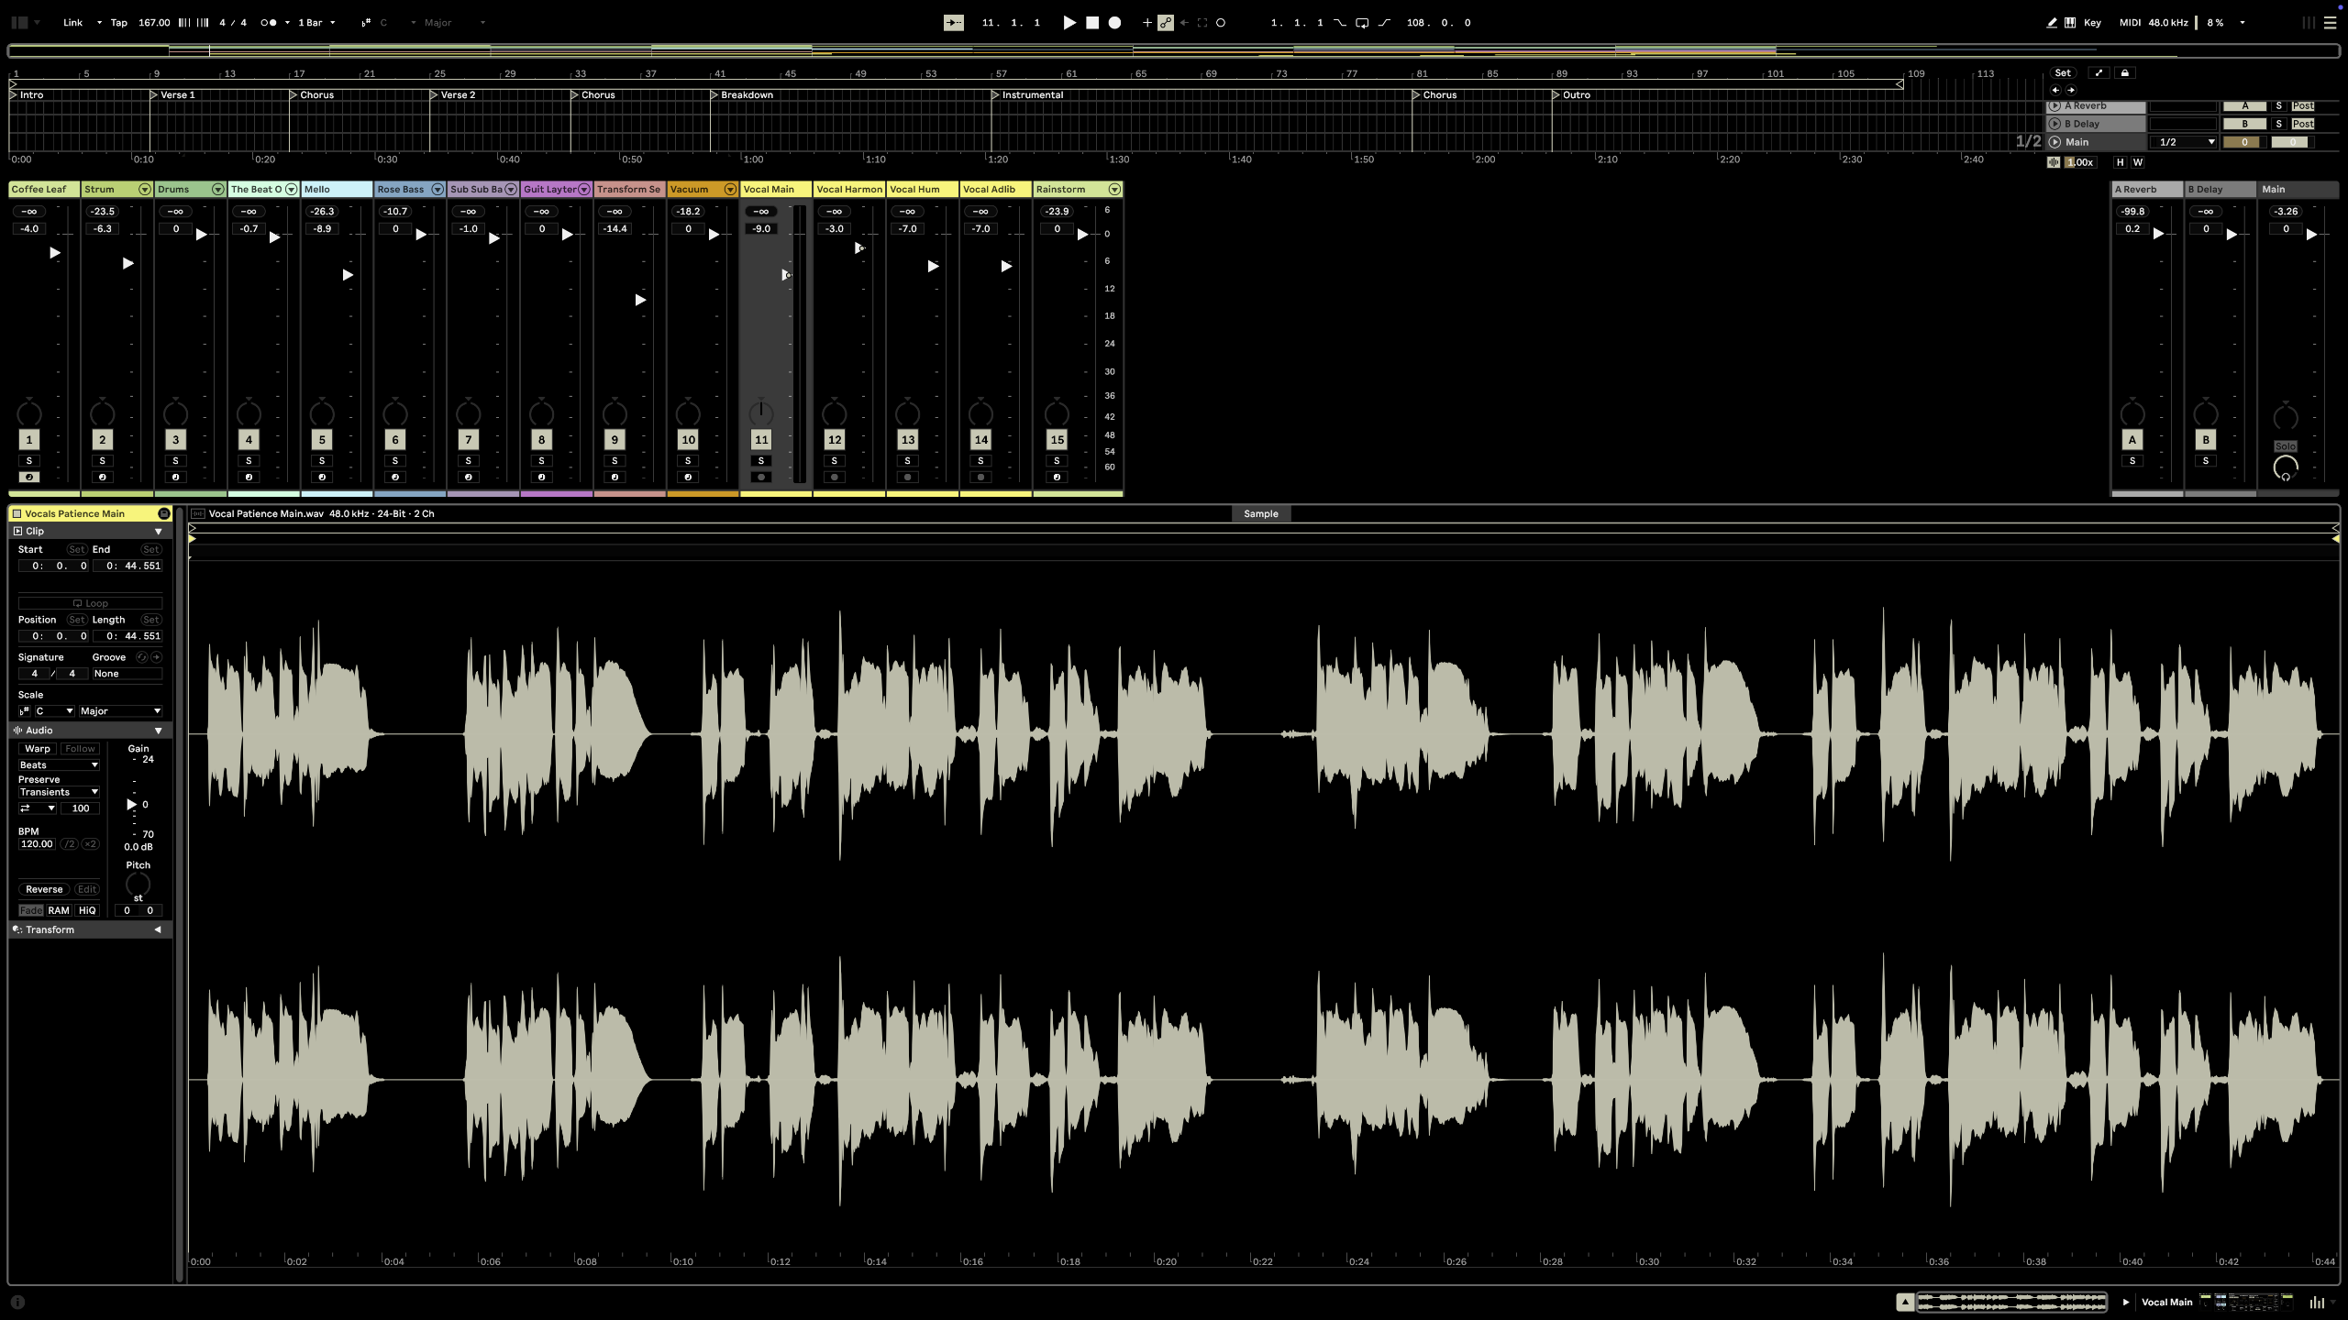Halve the BPM with the /2 button

[70, 844]
